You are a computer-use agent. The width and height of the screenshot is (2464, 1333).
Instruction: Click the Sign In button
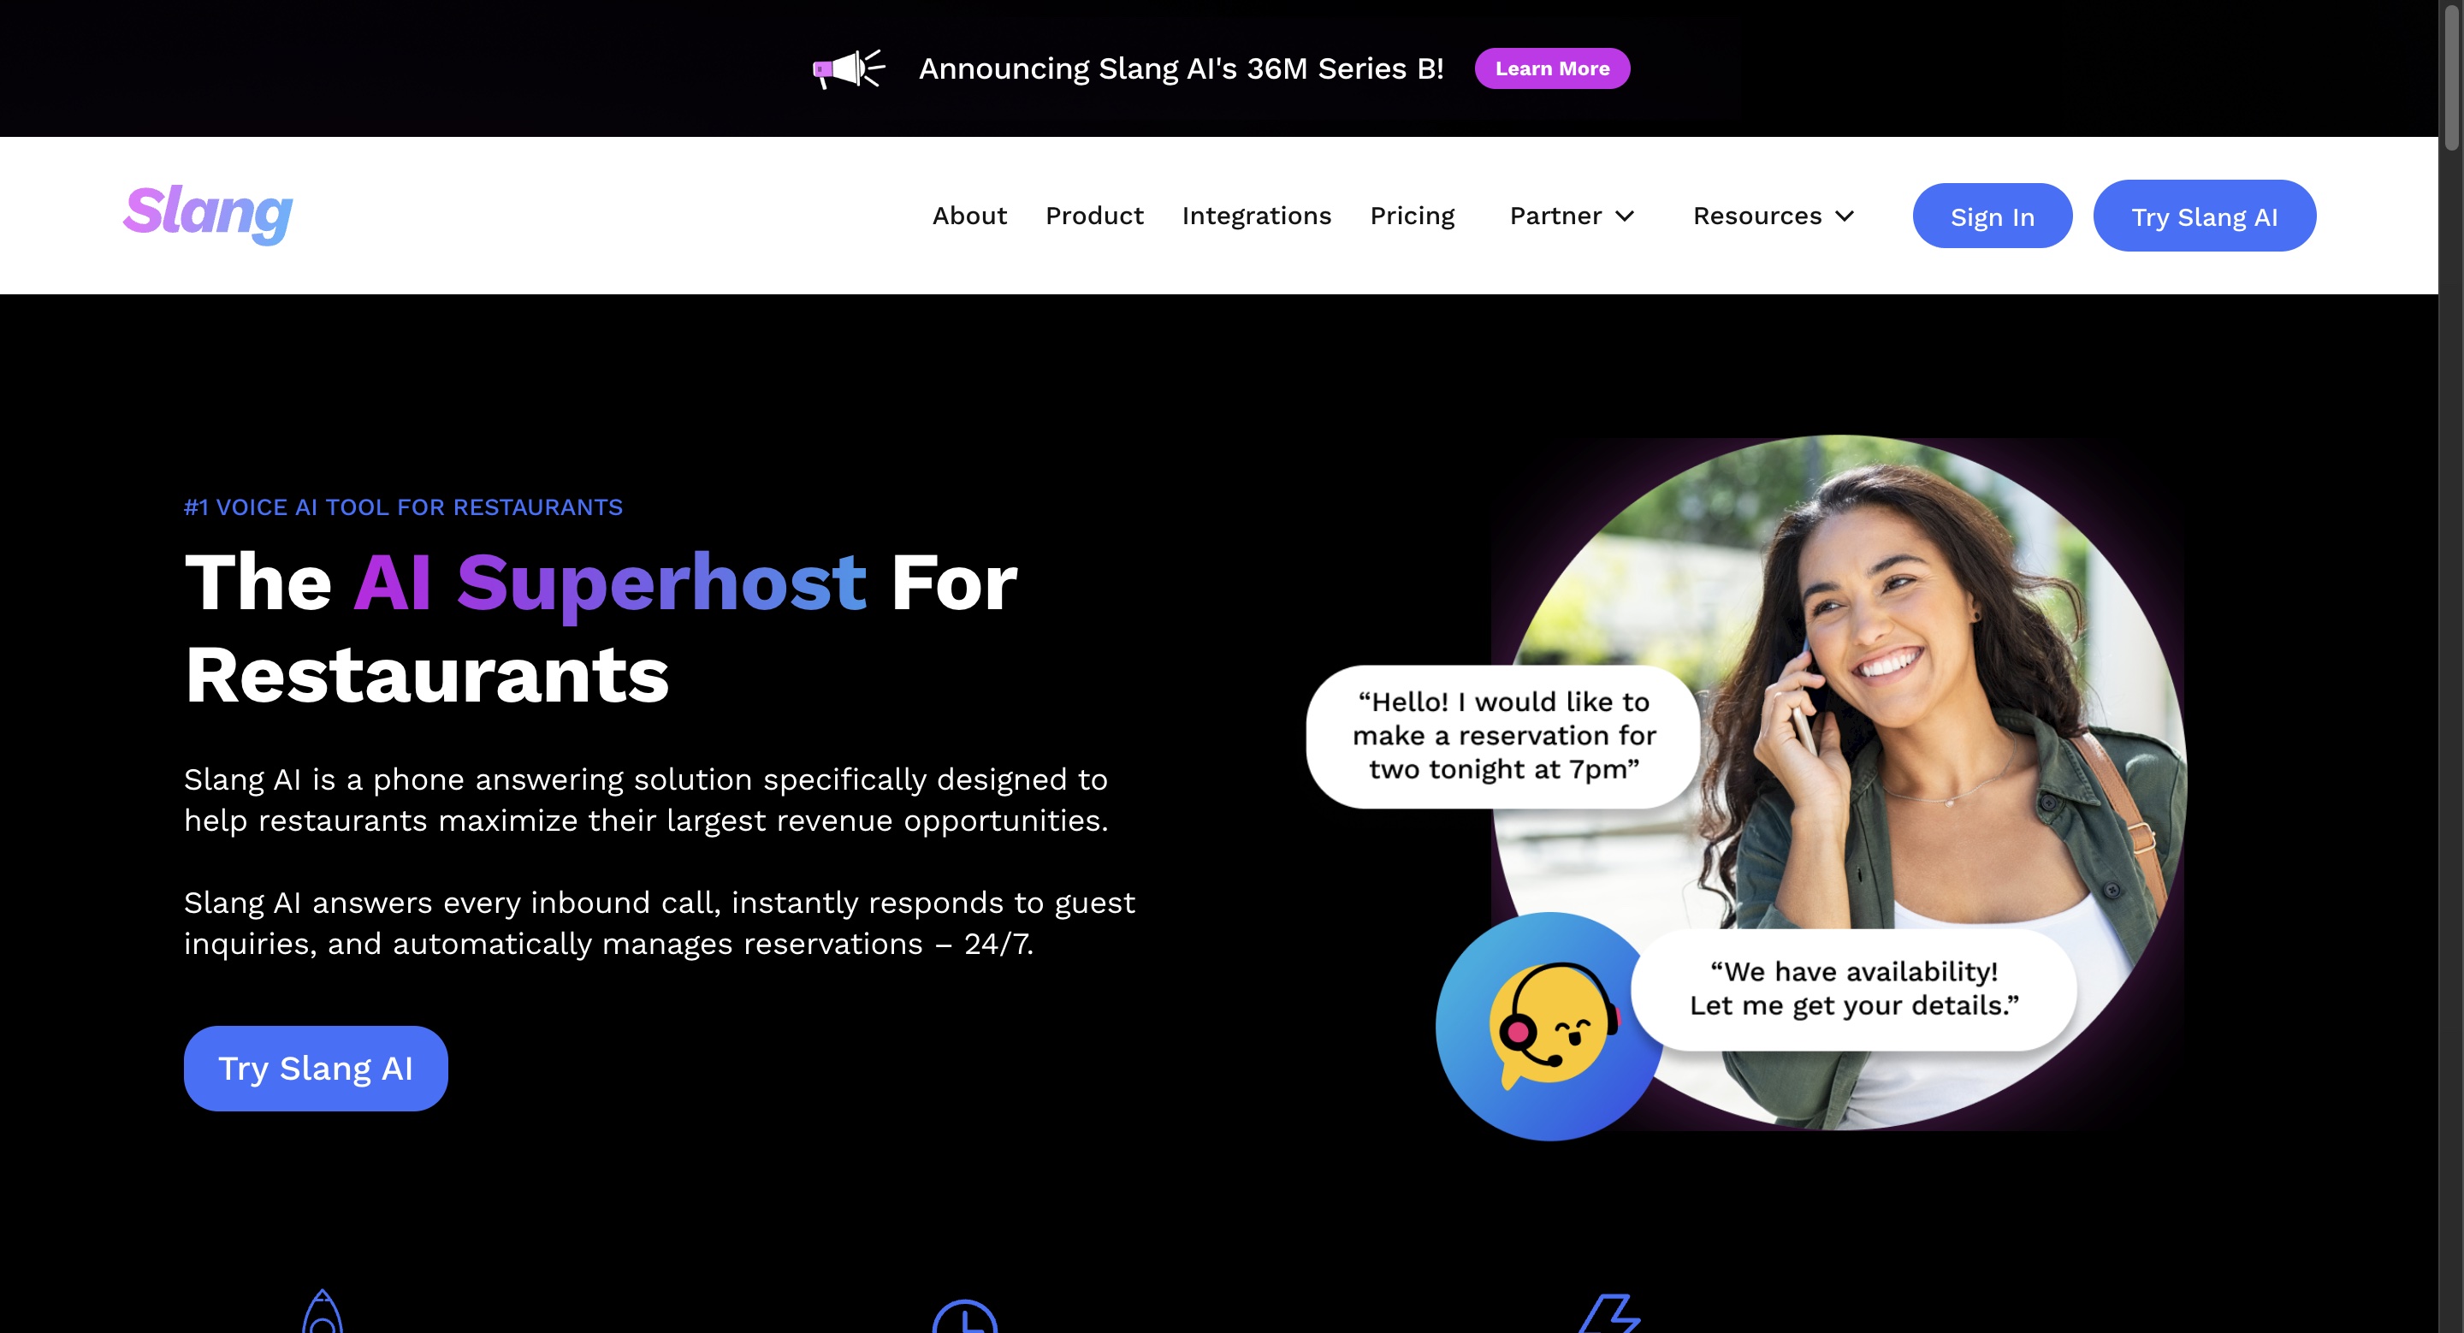[x=1992, y=216]
